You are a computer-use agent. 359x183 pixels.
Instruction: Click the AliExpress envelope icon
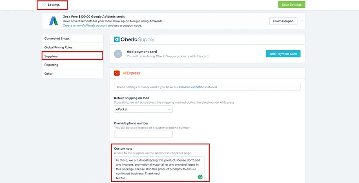[117, 73]
